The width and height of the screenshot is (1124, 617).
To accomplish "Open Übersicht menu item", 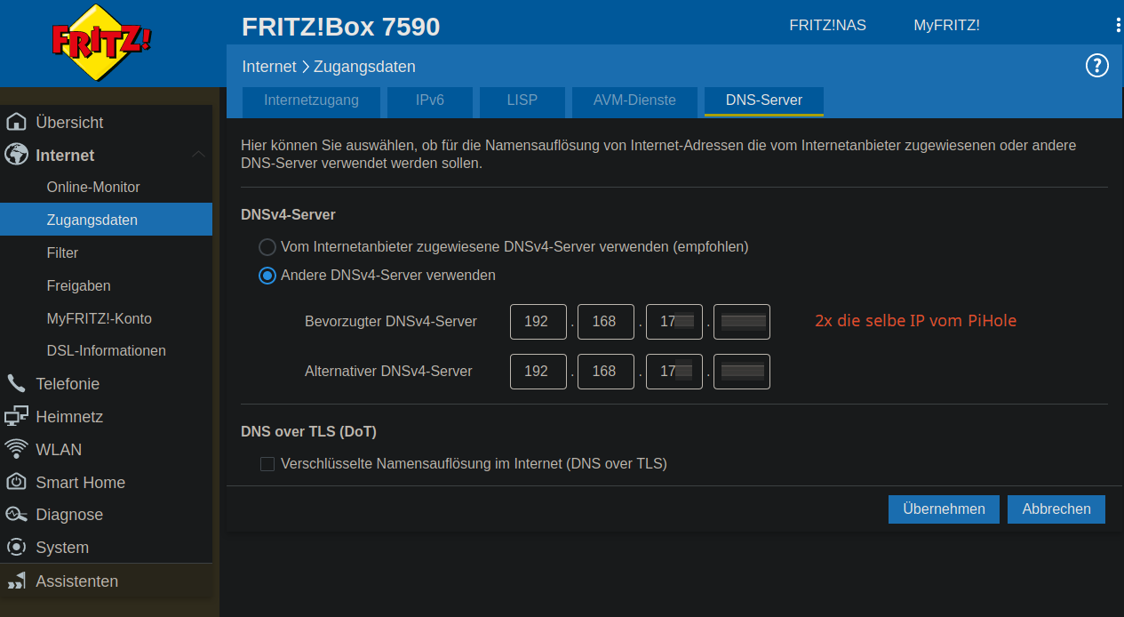I will point(69,122).
